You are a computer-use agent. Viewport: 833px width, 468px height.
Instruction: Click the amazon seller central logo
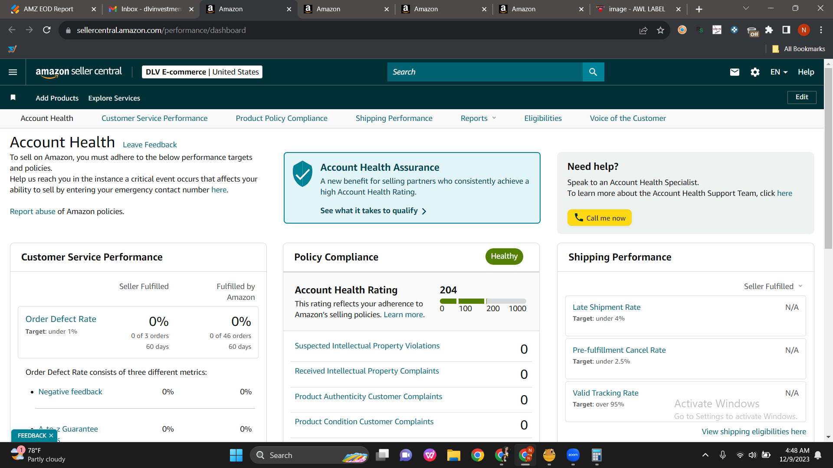pyautogui.click(x=79, y=72)
